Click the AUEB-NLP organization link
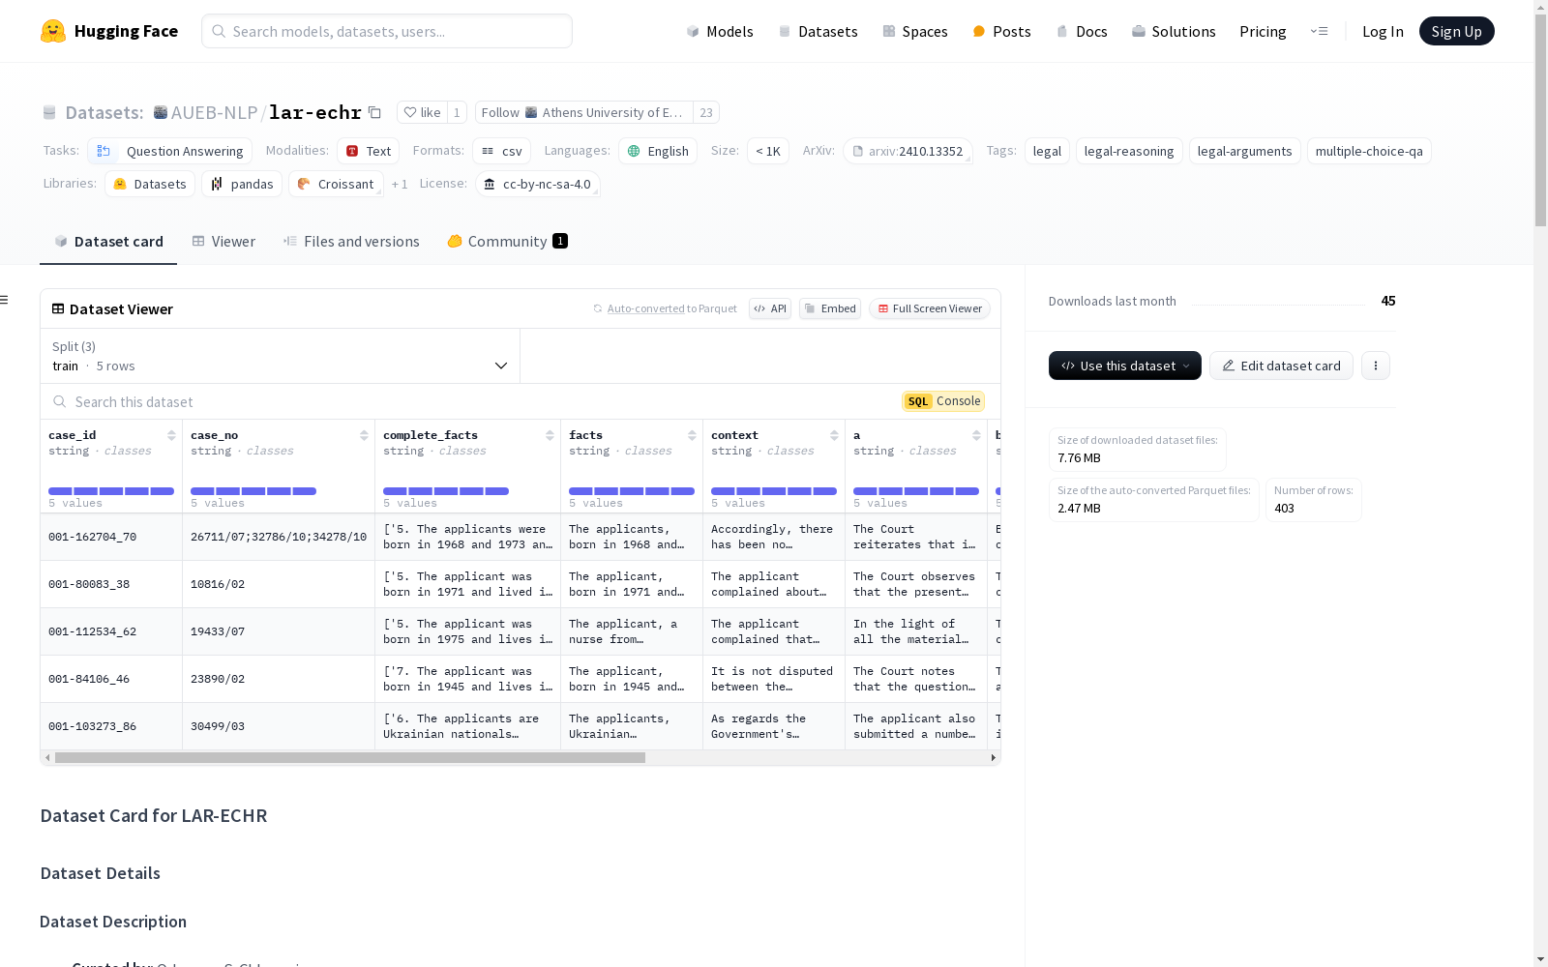Image resolution: width=1548 pixels, height=967 pixels. point(214,112)
